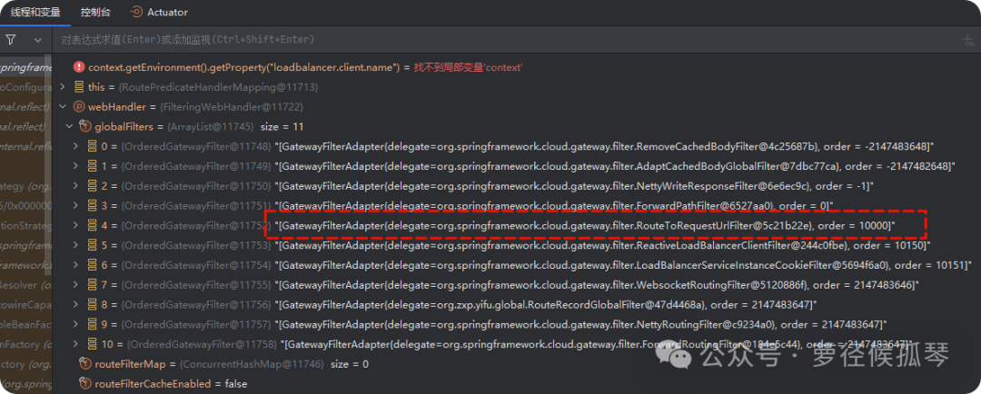Expand globalFilters element 2
Image resolution: width=981 pixels, height=394 pixels.
coord(75,186)
